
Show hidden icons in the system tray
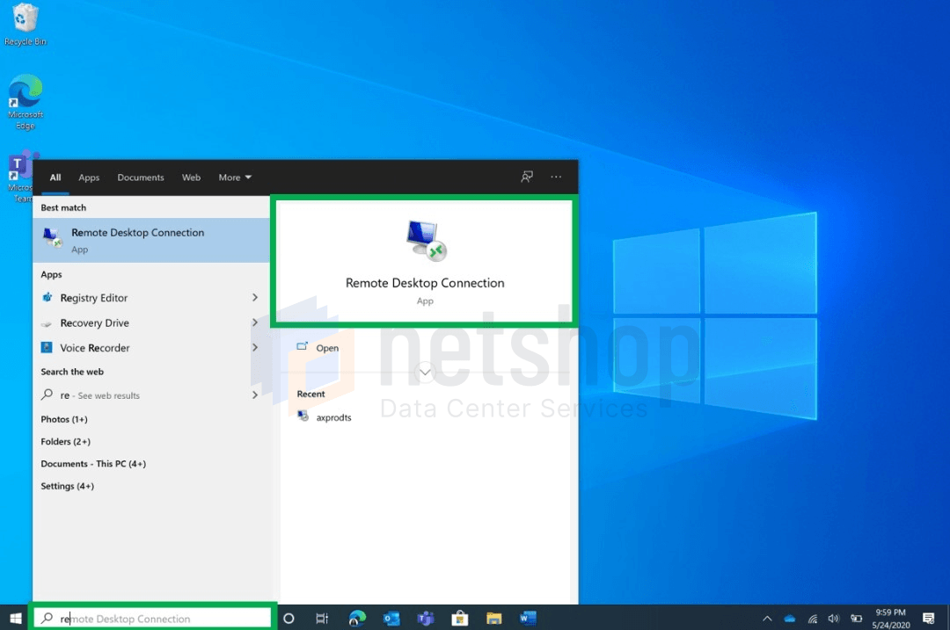pyautogui.click(x=767, y=619)
